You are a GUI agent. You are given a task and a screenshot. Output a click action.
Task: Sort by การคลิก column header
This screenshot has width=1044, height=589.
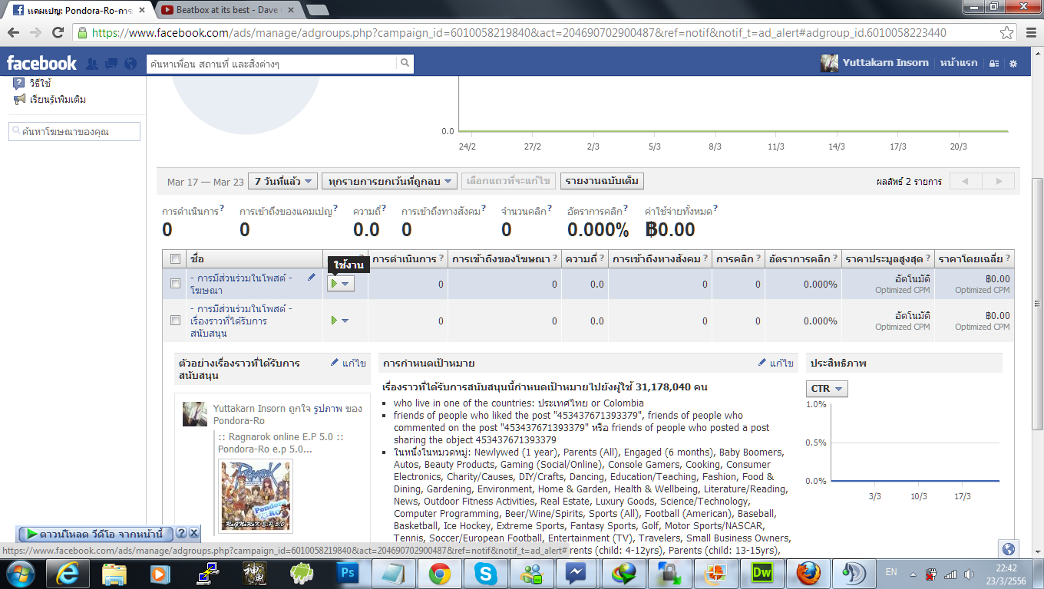[x=738, y=259]
